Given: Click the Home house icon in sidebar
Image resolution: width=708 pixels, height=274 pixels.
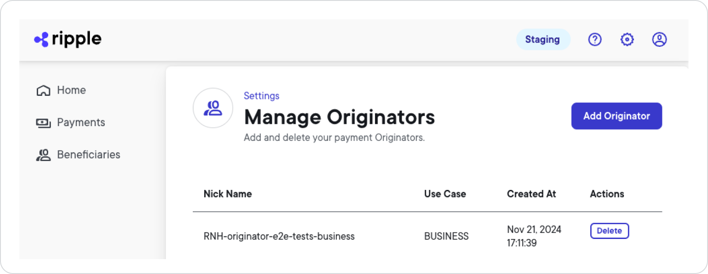Looking at the screenshot, I should (x=43, y=91).
